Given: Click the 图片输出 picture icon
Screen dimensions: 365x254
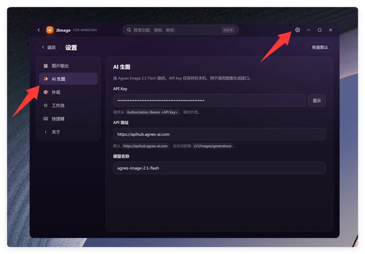Looking at the screenshot, I should [46, 66].
